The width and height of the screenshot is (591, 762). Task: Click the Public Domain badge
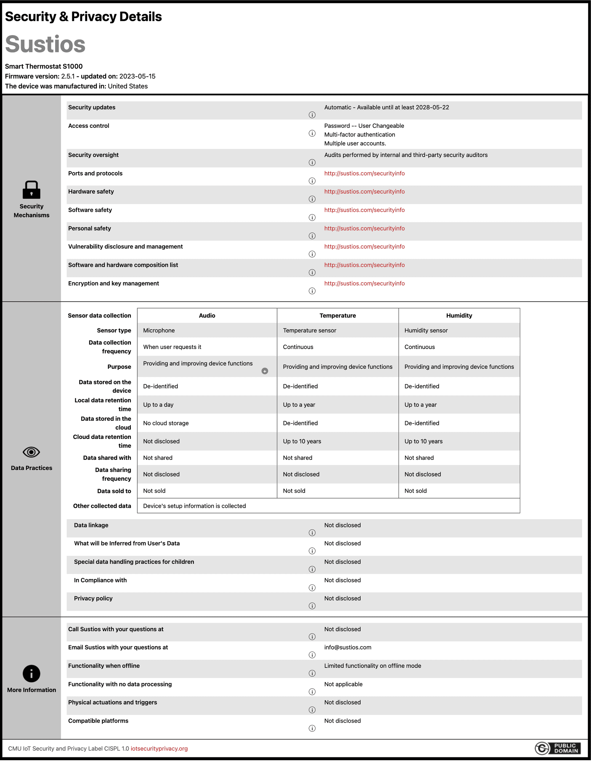[558, 748]
